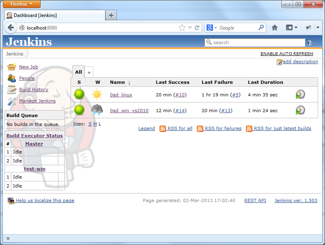
Task: Open the test-win node link
Action: point(34,169)
